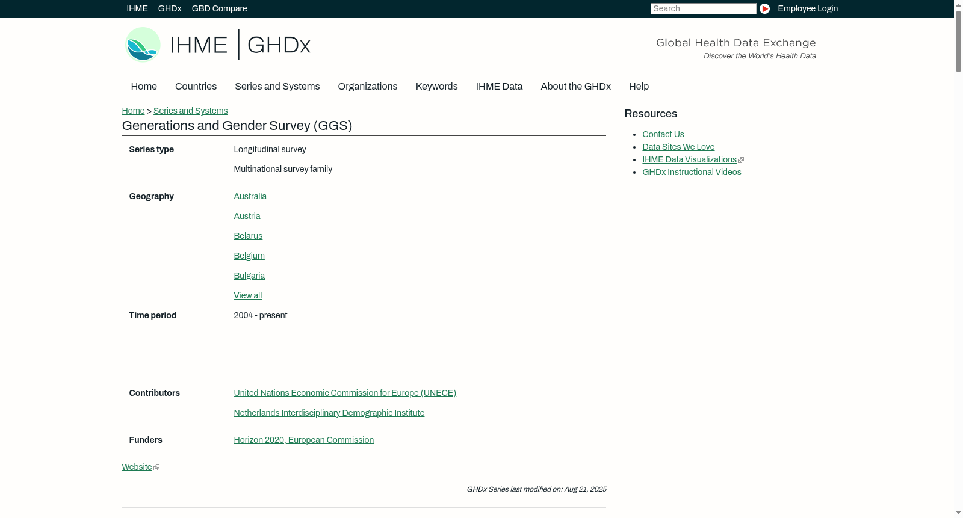Open the Australia geography link
Screen dimensions: 963x518
[250, 196]
